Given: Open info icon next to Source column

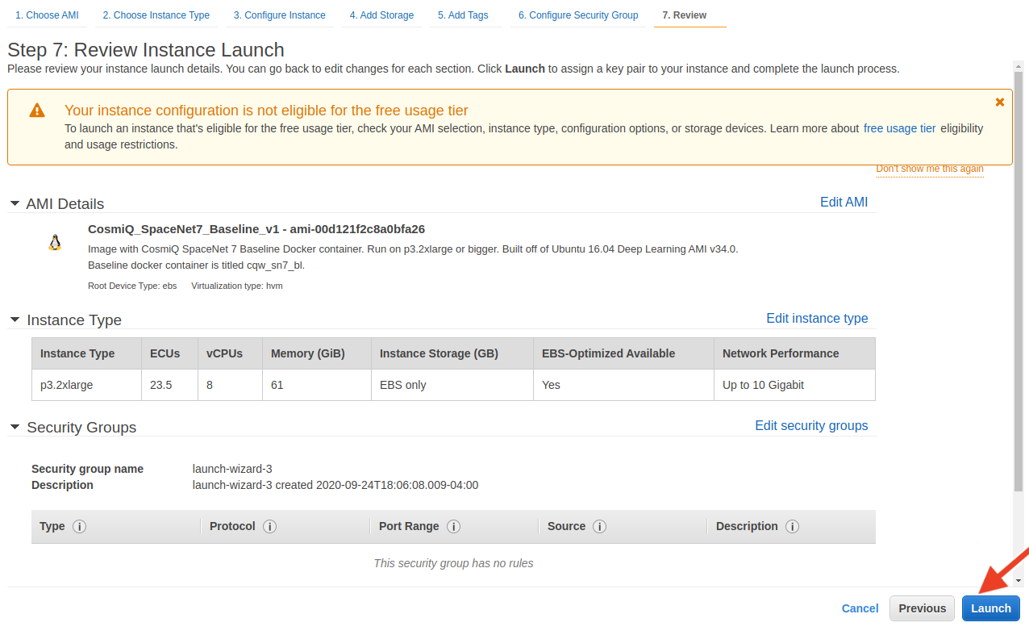Looking at the screenshot, I should tap(600, 526).
